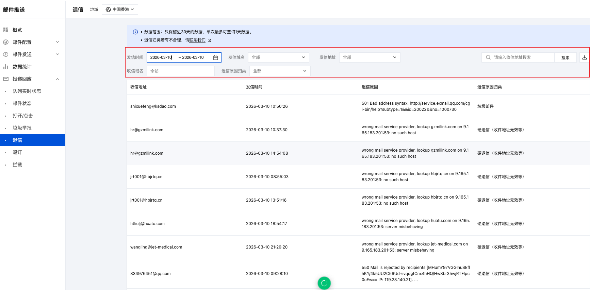590x290 pixels.
Task: Open the 发信域名 dropdown
Action: (x=278, y=57)
